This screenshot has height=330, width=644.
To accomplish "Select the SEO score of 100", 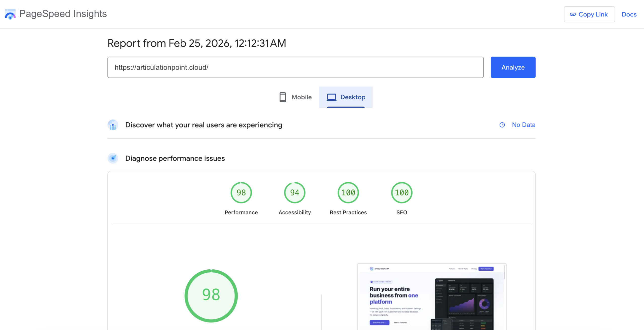I will [x=401, y=192].
